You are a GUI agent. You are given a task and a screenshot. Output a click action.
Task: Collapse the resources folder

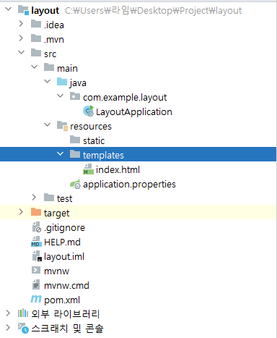pos(48,124)
